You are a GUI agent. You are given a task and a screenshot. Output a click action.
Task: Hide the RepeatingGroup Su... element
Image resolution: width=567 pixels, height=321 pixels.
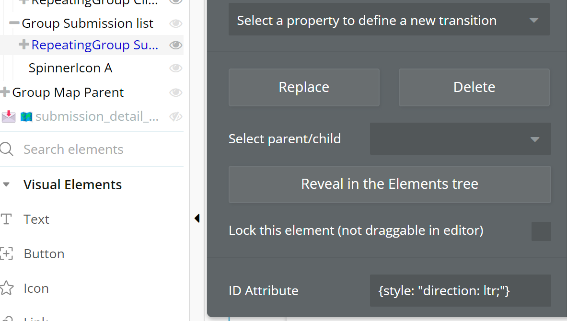[x=176, y=45]
